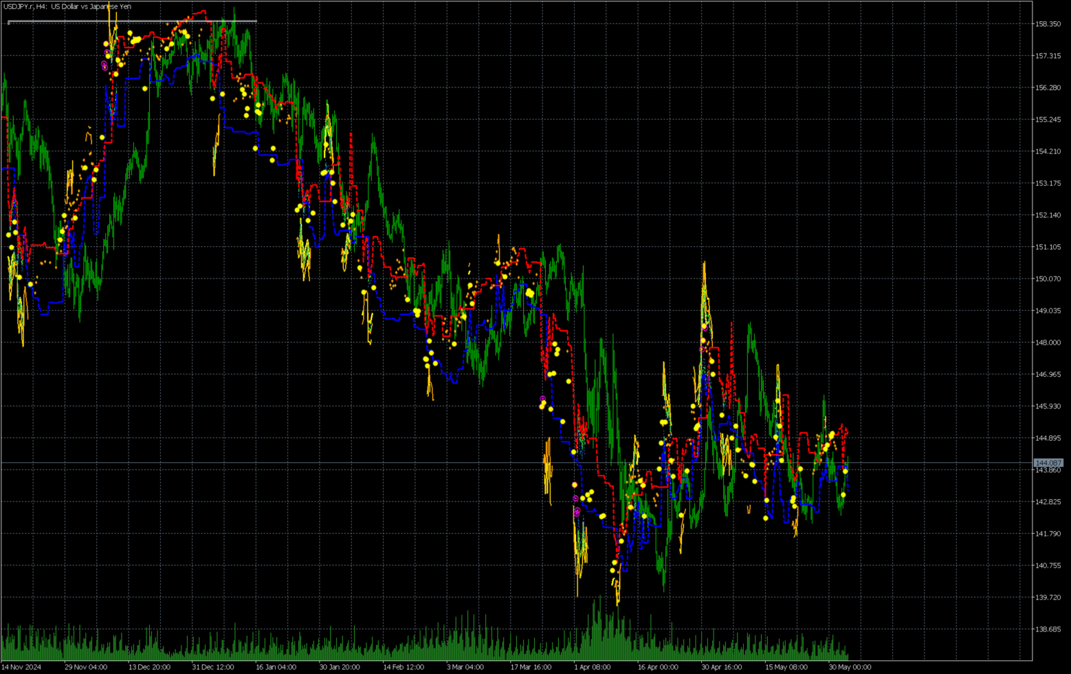Click the 13 Dec 20:00 time label
The width and height of the screenshot is (1071, 674).
coord(150,667)
